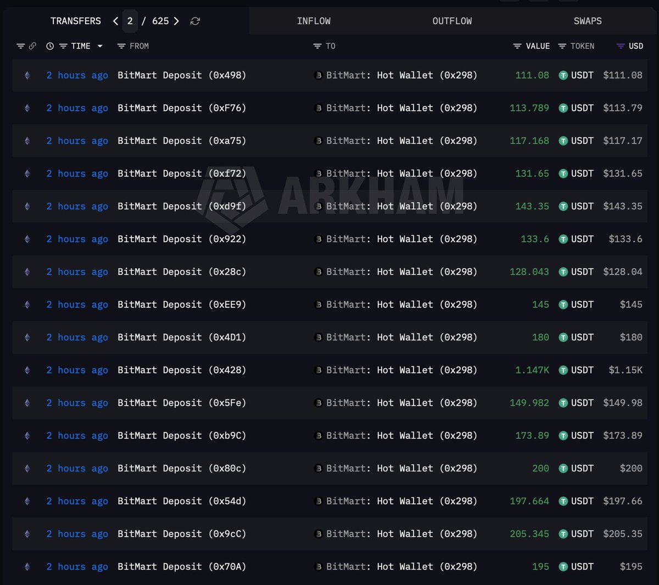Image resolution: width=659 pixels, height=585 pixels.
Task: Click BitMart logo in 0xb9C row
Action: 318,436
